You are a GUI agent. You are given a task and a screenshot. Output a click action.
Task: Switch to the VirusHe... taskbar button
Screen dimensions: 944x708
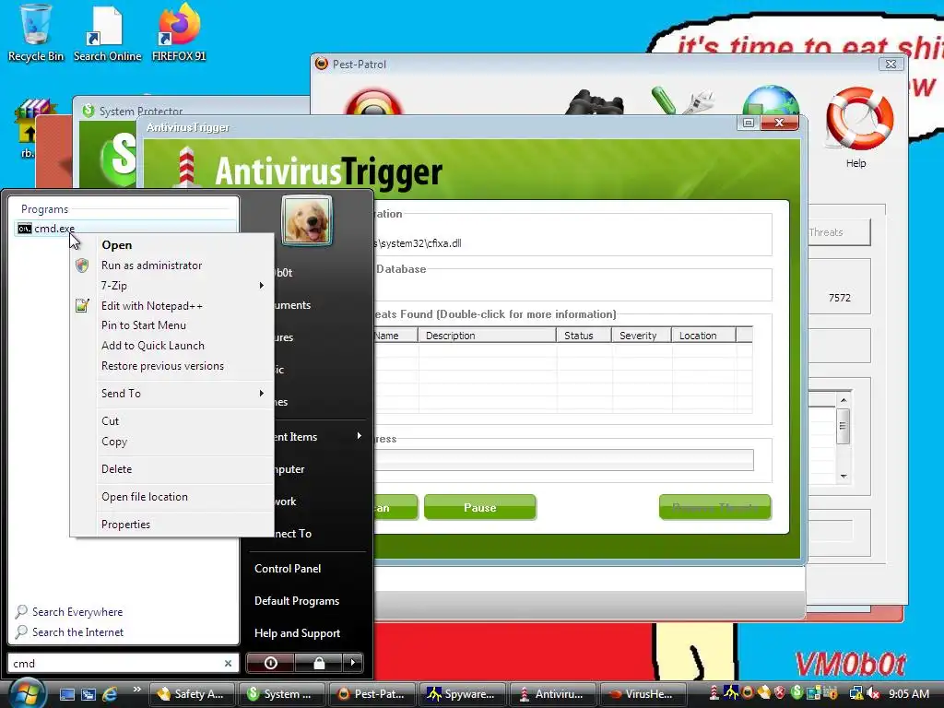(643, 694)
